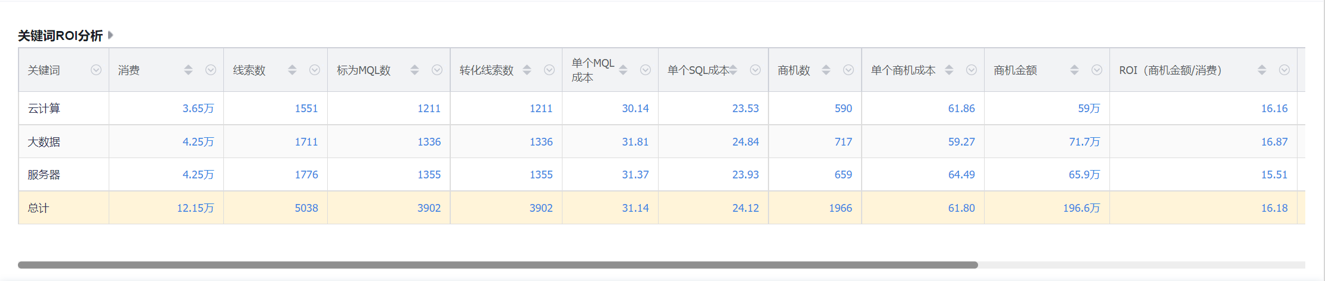1325x281 pixels.
Task: Sort the 商机金额 column
Action: tap(1074, 70)
